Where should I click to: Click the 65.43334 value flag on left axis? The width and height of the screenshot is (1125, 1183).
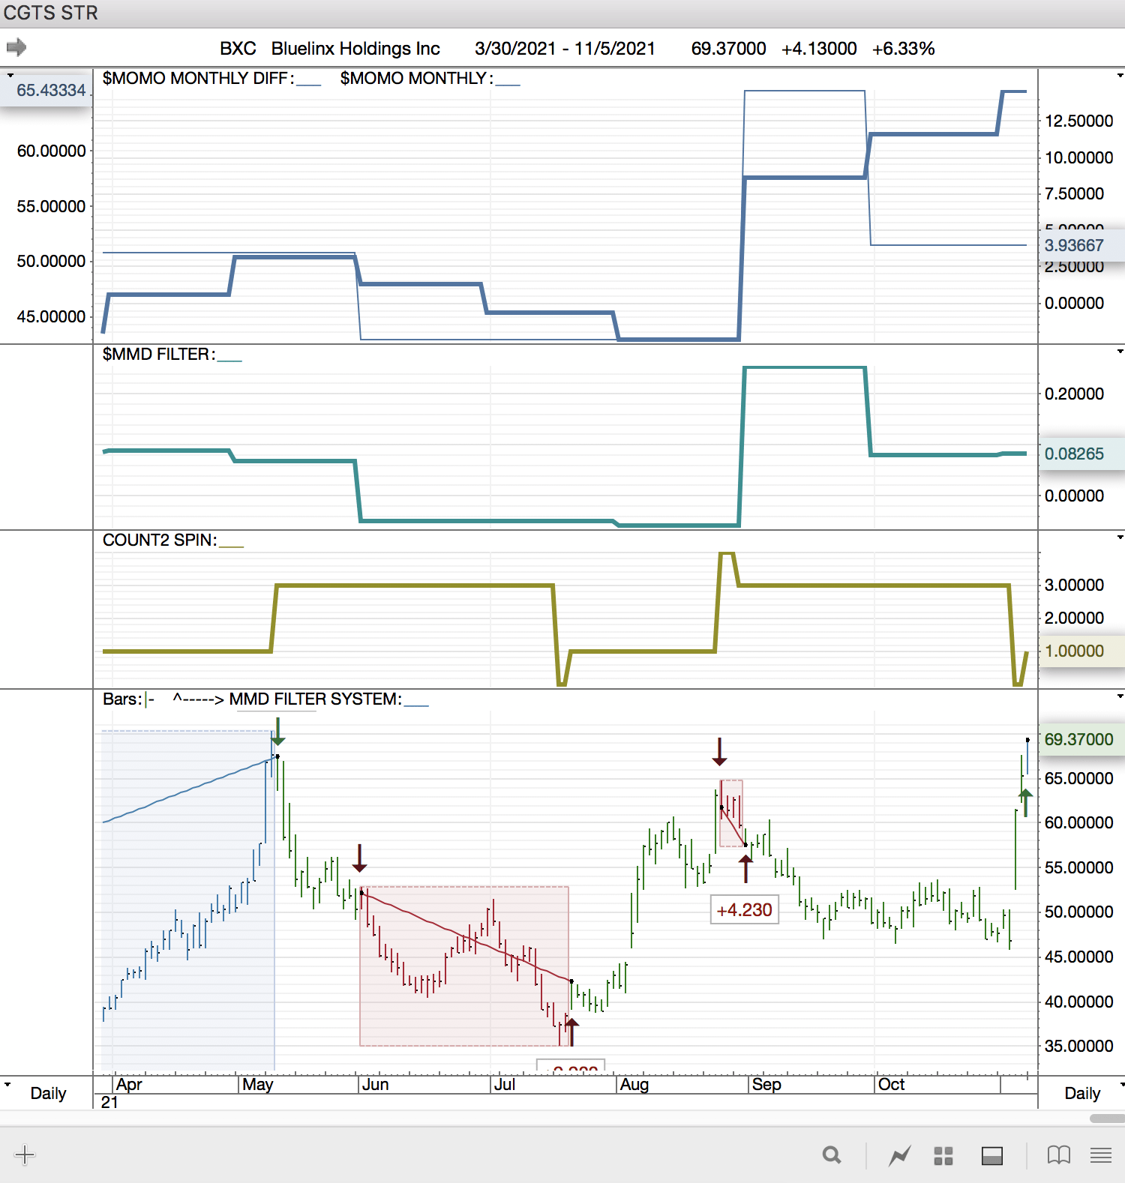click(x=46, y=90)
